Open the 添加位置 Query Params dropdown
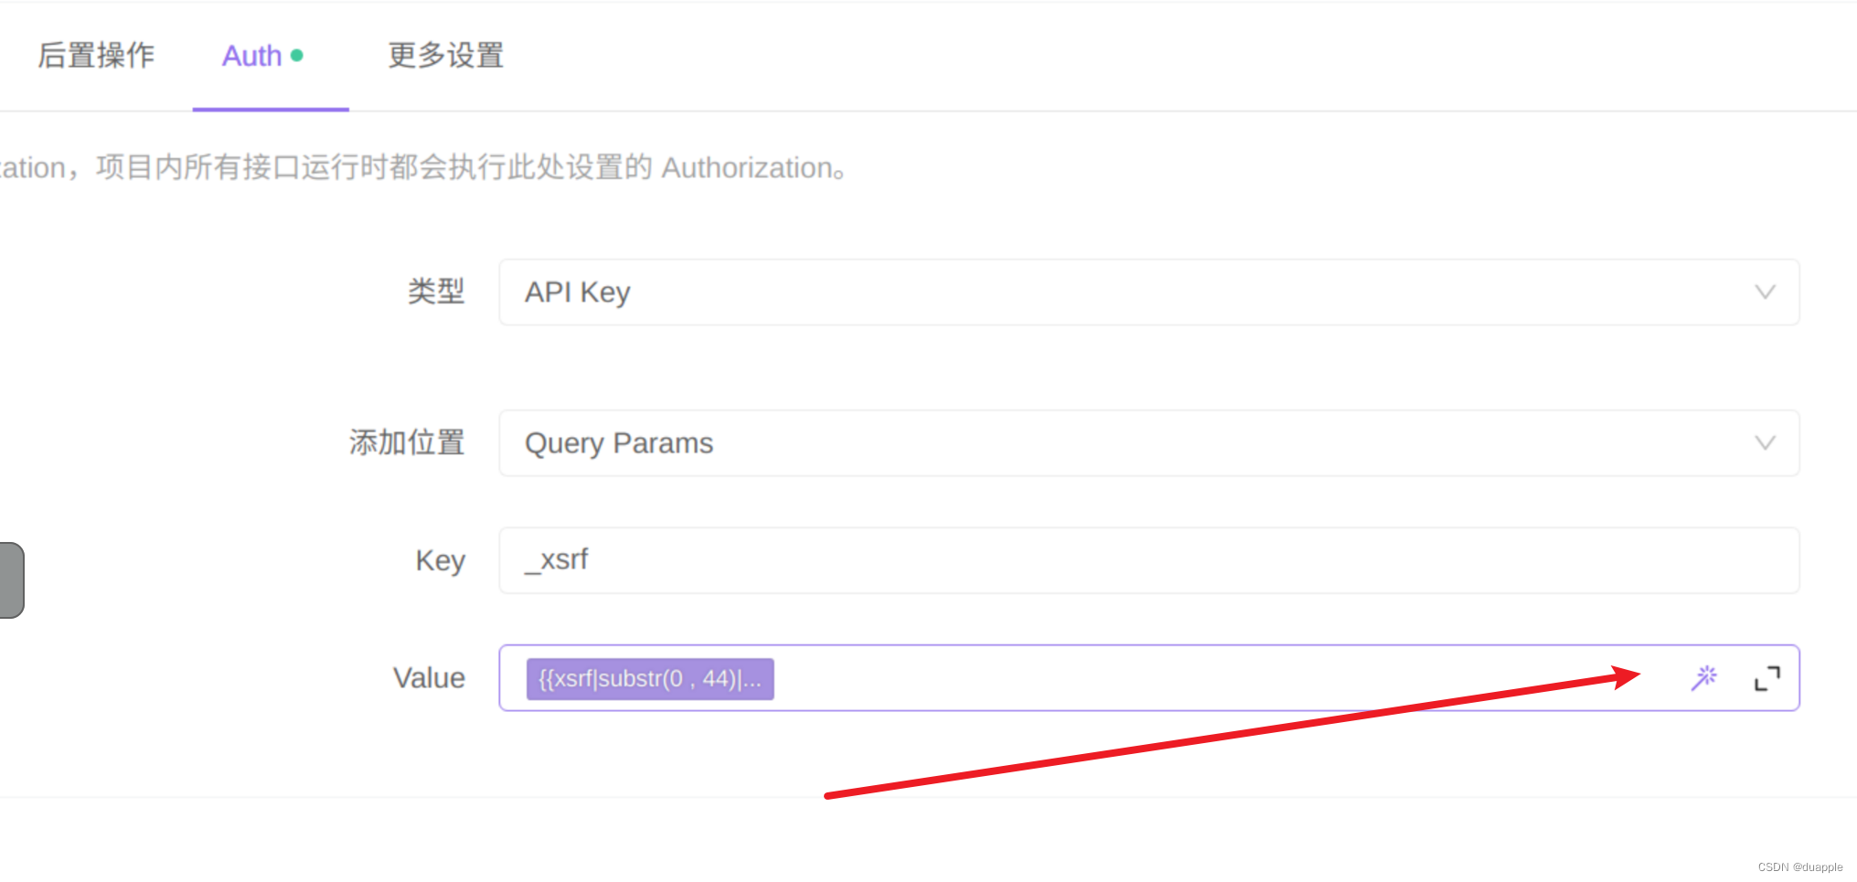 (1148, 443)
